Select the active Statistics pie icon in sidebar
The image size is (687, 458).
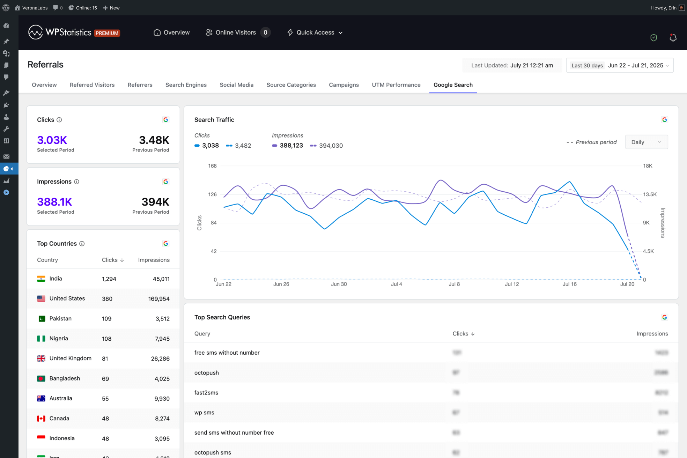click(6, 169)
